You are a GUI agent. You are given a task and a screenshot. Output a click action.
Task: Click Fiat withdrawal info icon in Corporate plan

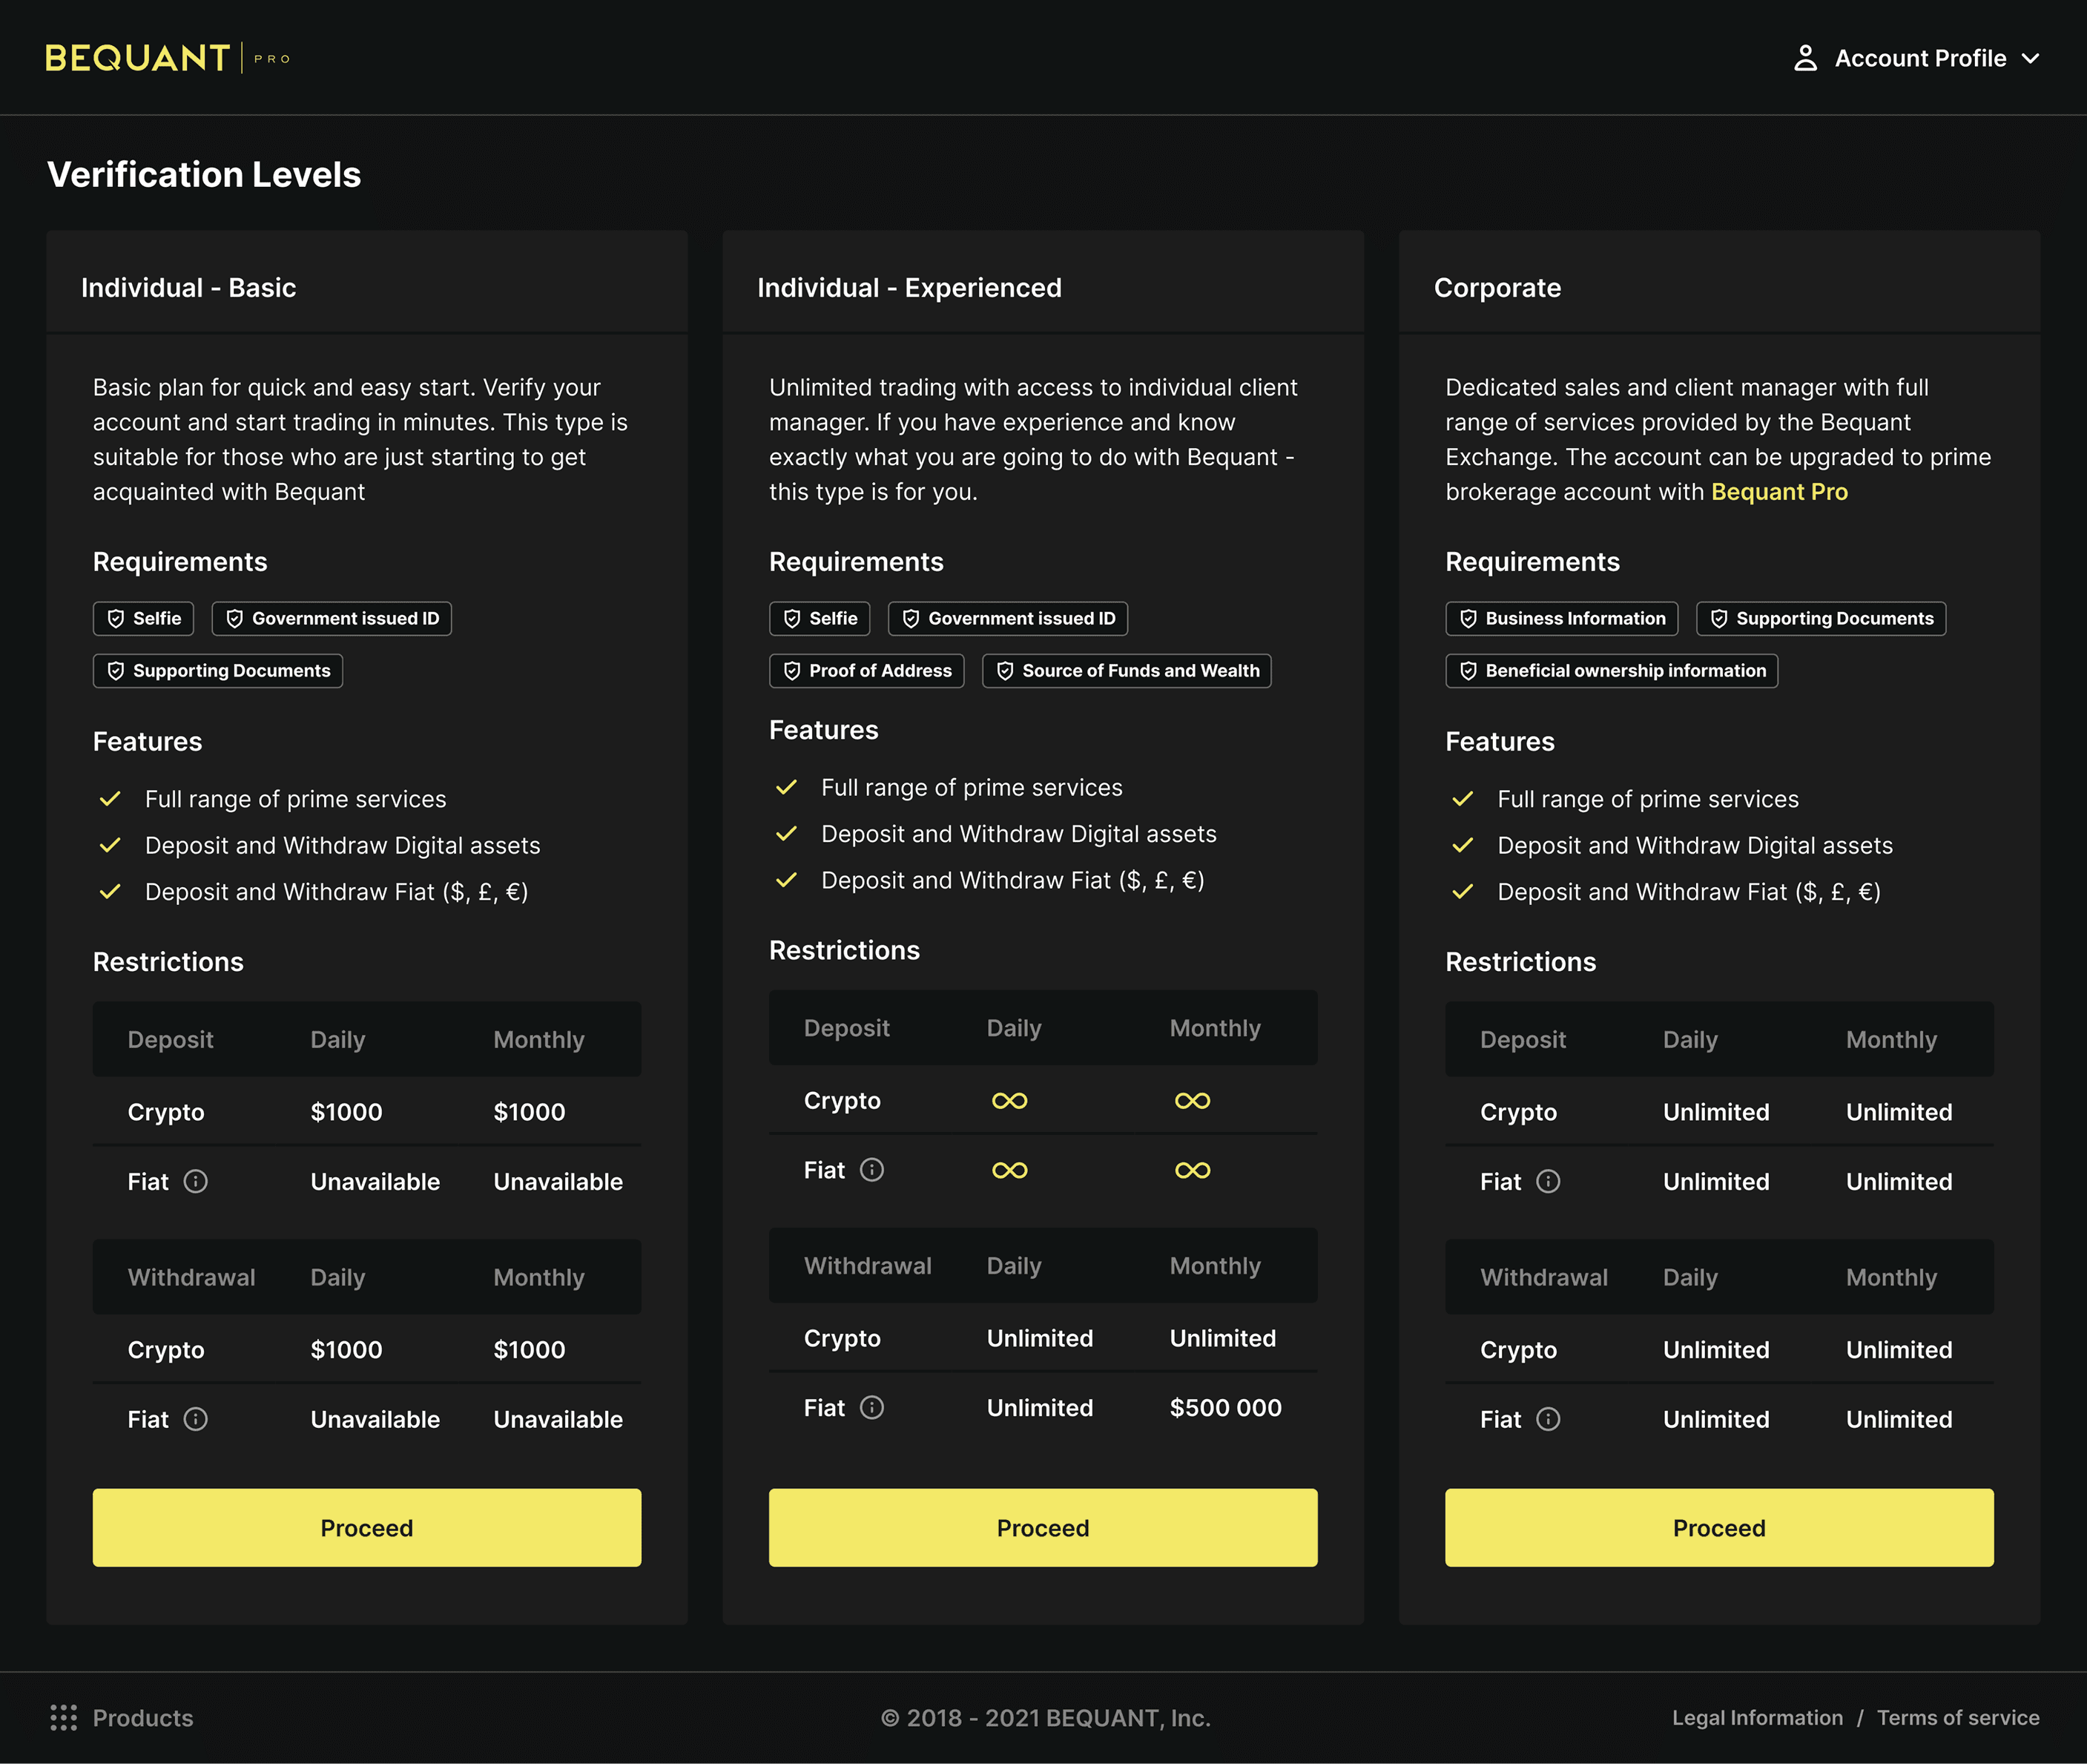tap(1547, 1418)
